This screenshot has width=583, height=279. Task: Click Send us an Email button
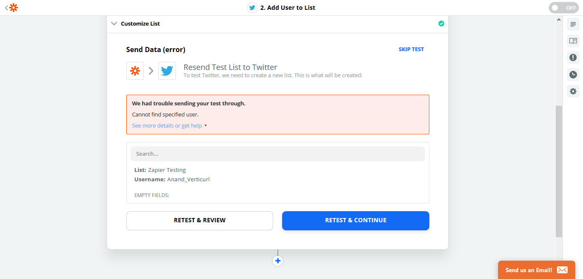[x=536, y=270]
